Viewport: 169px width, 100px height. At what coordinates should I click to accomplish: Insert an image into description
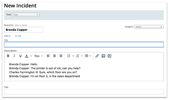point(103,56)
